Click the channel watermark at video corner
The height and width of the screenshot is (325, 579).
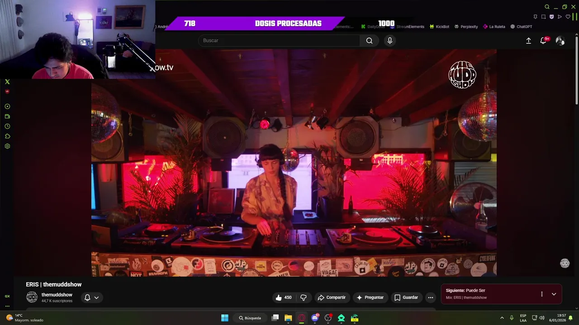tap(565, 263)
